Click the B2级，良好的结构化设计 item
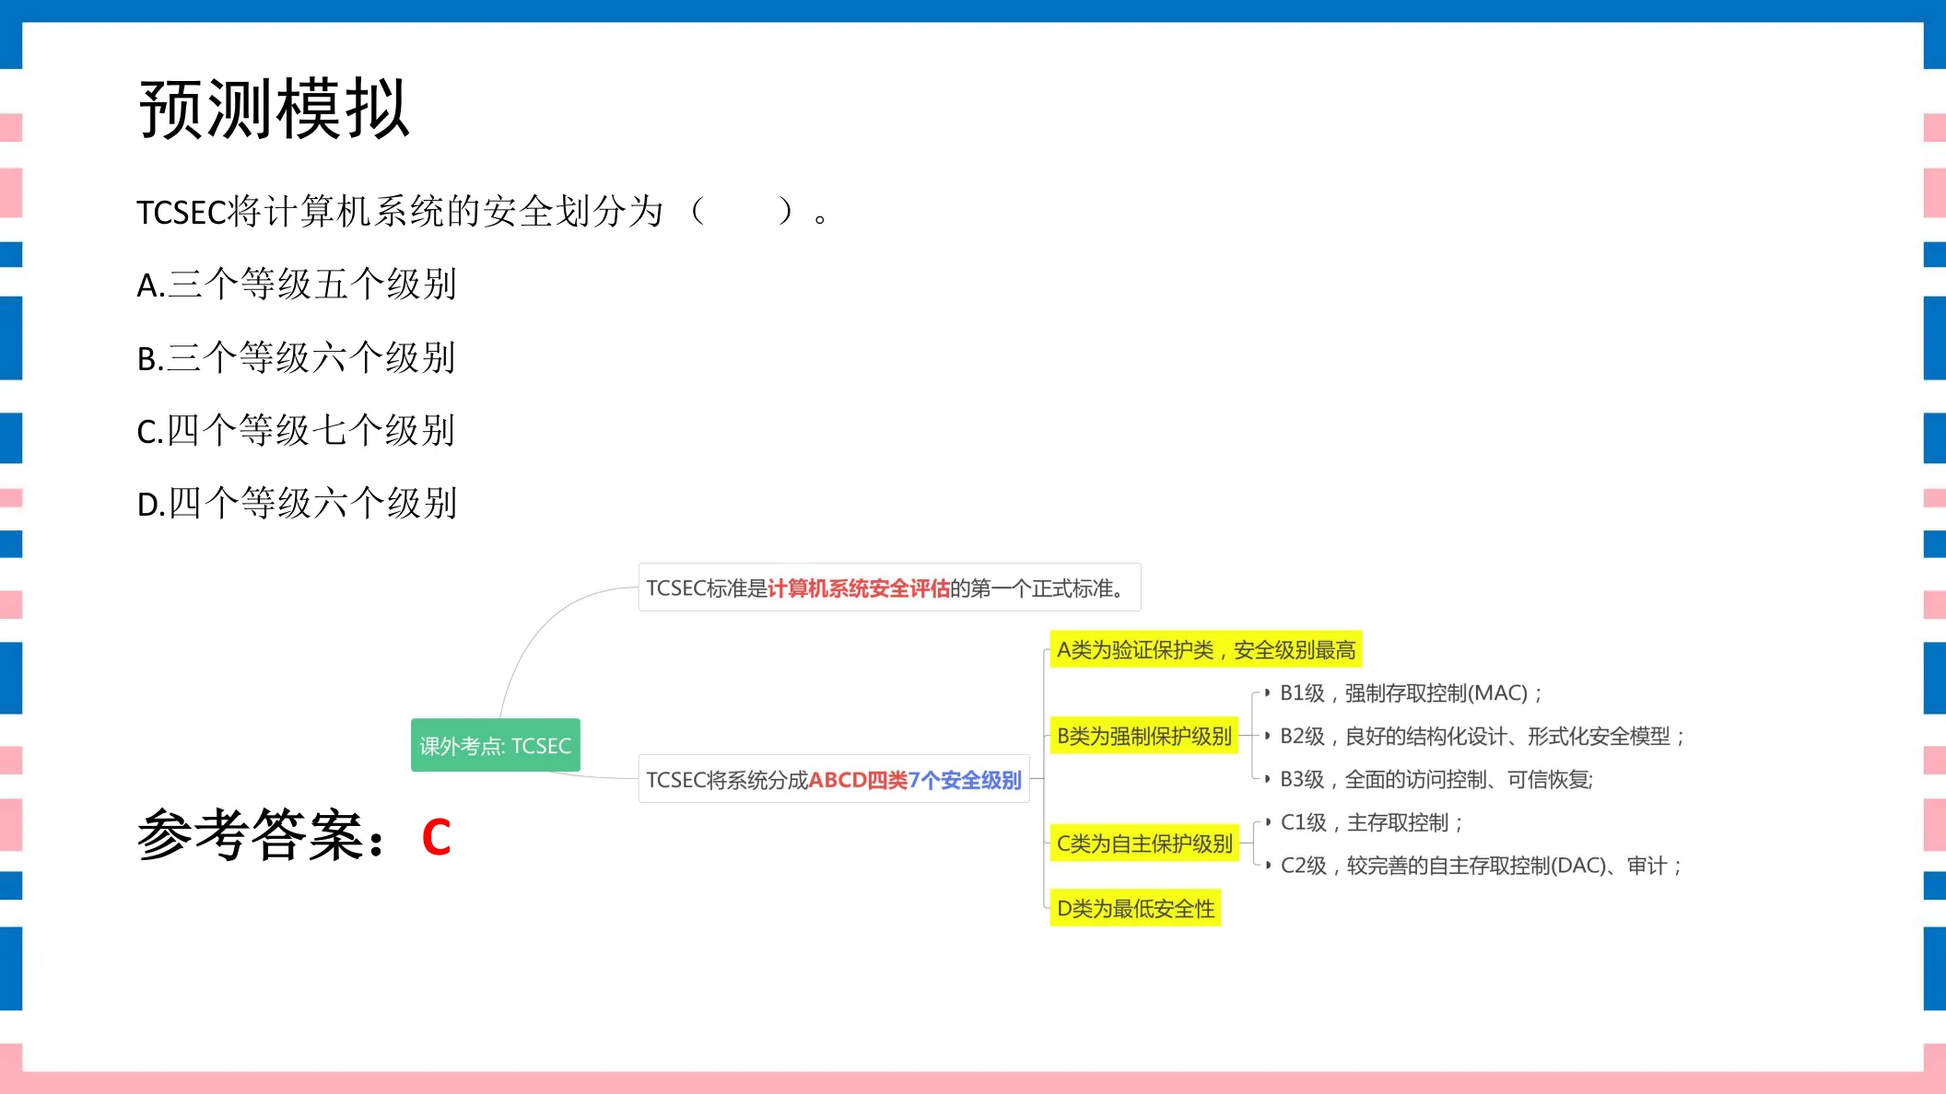 pos(1483,736)
